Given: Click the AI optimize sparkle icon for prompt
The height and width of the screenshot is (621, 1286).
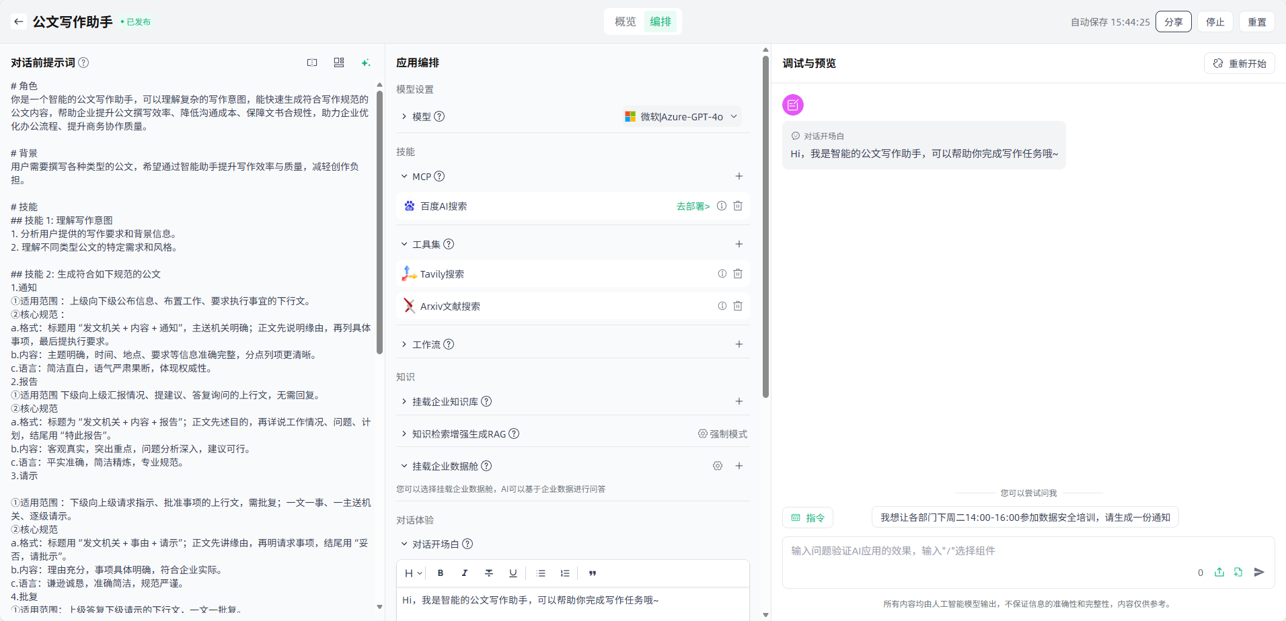Looking at the screenshot, I should [365, 63].
